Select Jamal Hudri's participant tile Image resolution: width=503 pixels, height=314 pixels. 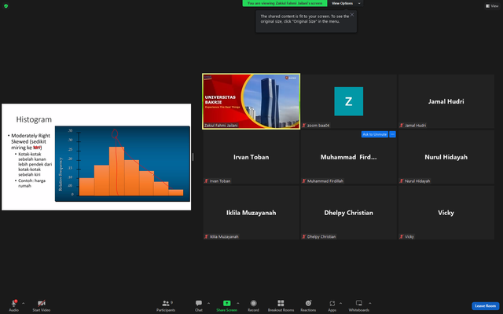pyautogui.click(x=446, y=101)
